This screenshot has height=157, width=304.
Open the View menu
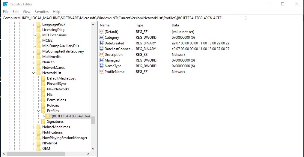pyautogui.click(x=27, y=12)
